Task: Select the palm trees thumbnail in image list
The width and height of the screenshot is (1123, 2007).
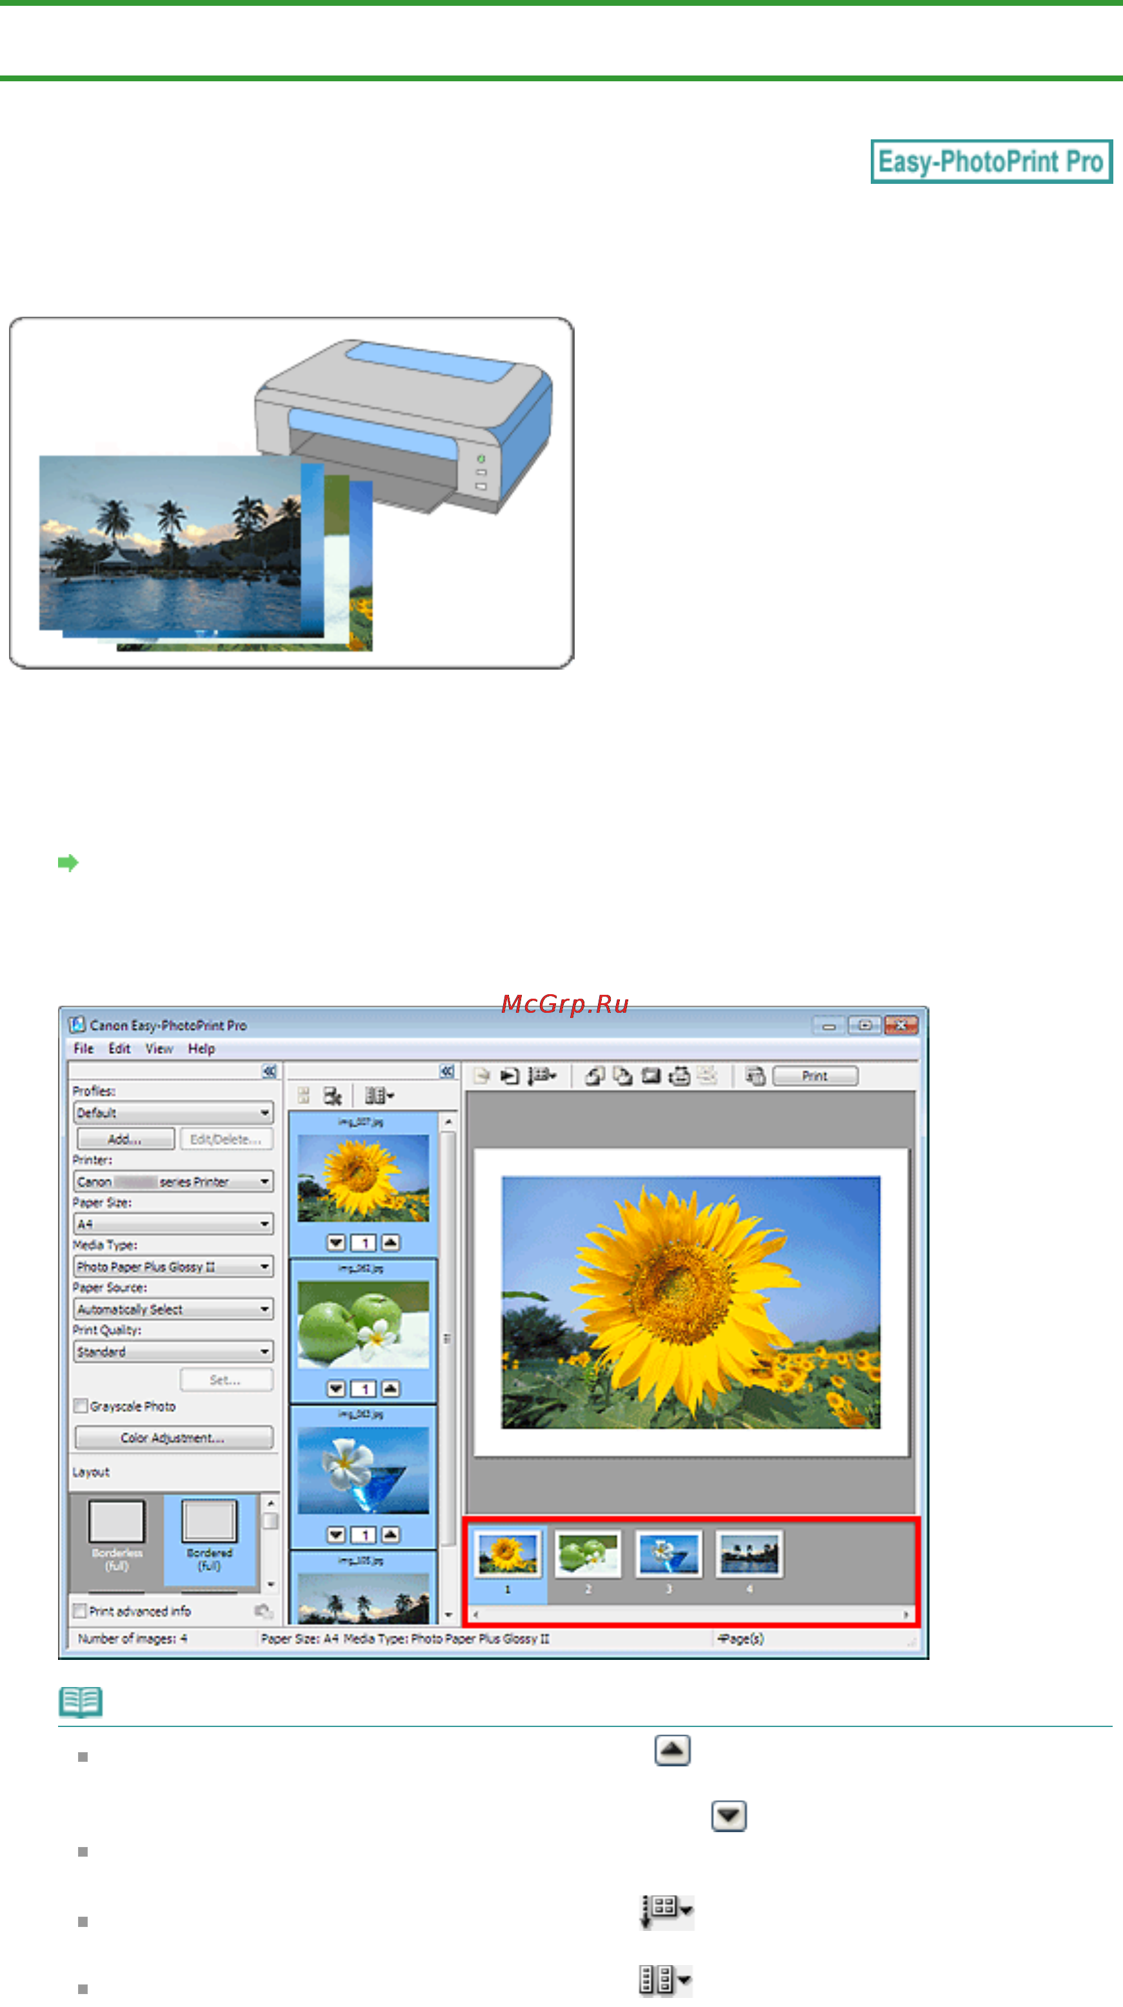Action: (363, 1599)
